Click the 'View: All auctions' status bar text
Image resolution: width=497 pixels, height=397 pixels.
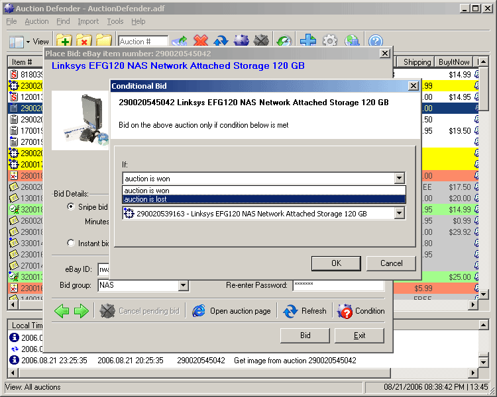point(33,387)
